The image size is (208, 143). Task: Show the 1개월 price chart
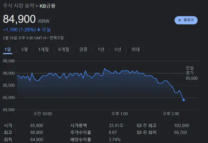click(x=43, y=50)
